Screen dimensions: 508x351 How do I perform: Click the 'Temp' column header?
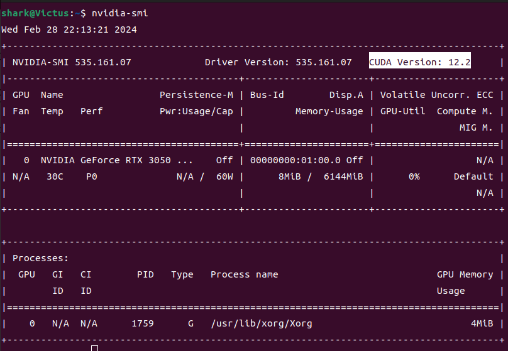[52, 111]
